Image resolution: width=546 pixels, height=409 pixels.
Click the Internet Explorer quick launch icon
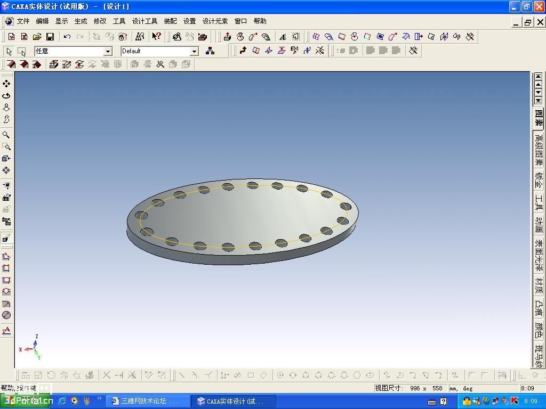pyautogui.click(x=62, y=401)
